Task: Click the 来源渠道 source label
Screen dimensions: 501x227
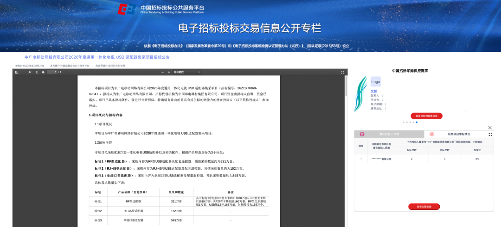Action: pos(110,66)
